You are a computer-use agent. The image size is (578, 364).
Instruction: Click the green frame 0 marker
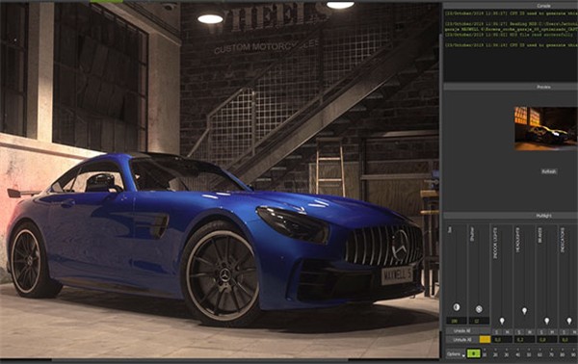click(x=474, y=353)
